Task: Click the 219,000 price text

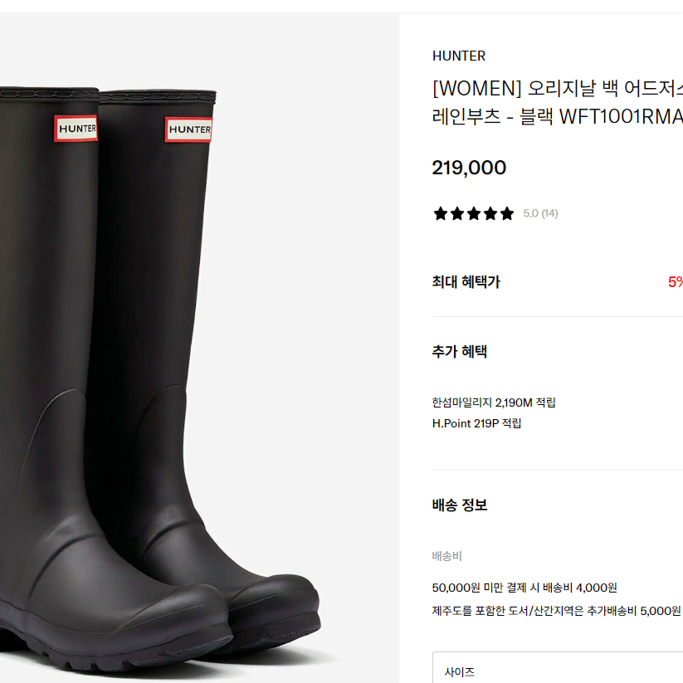Action: pos(469,168)
